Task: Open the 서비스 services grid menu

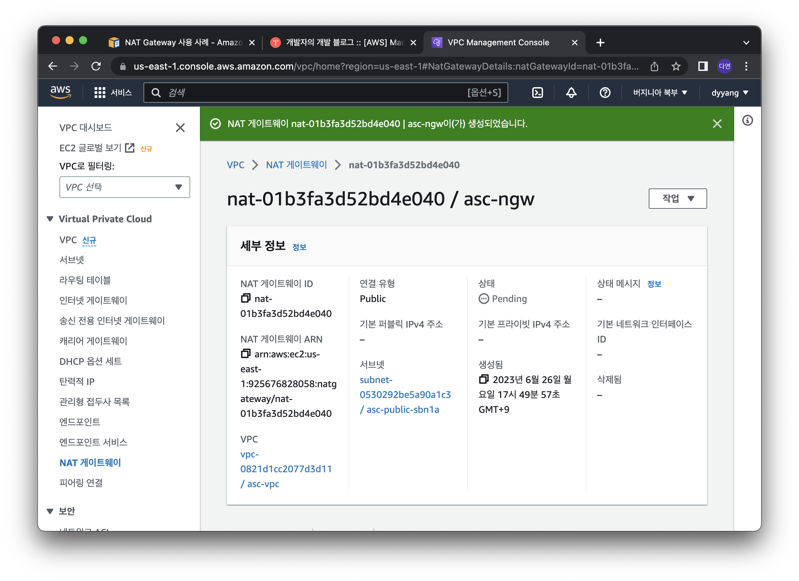Action: [113, 93]
